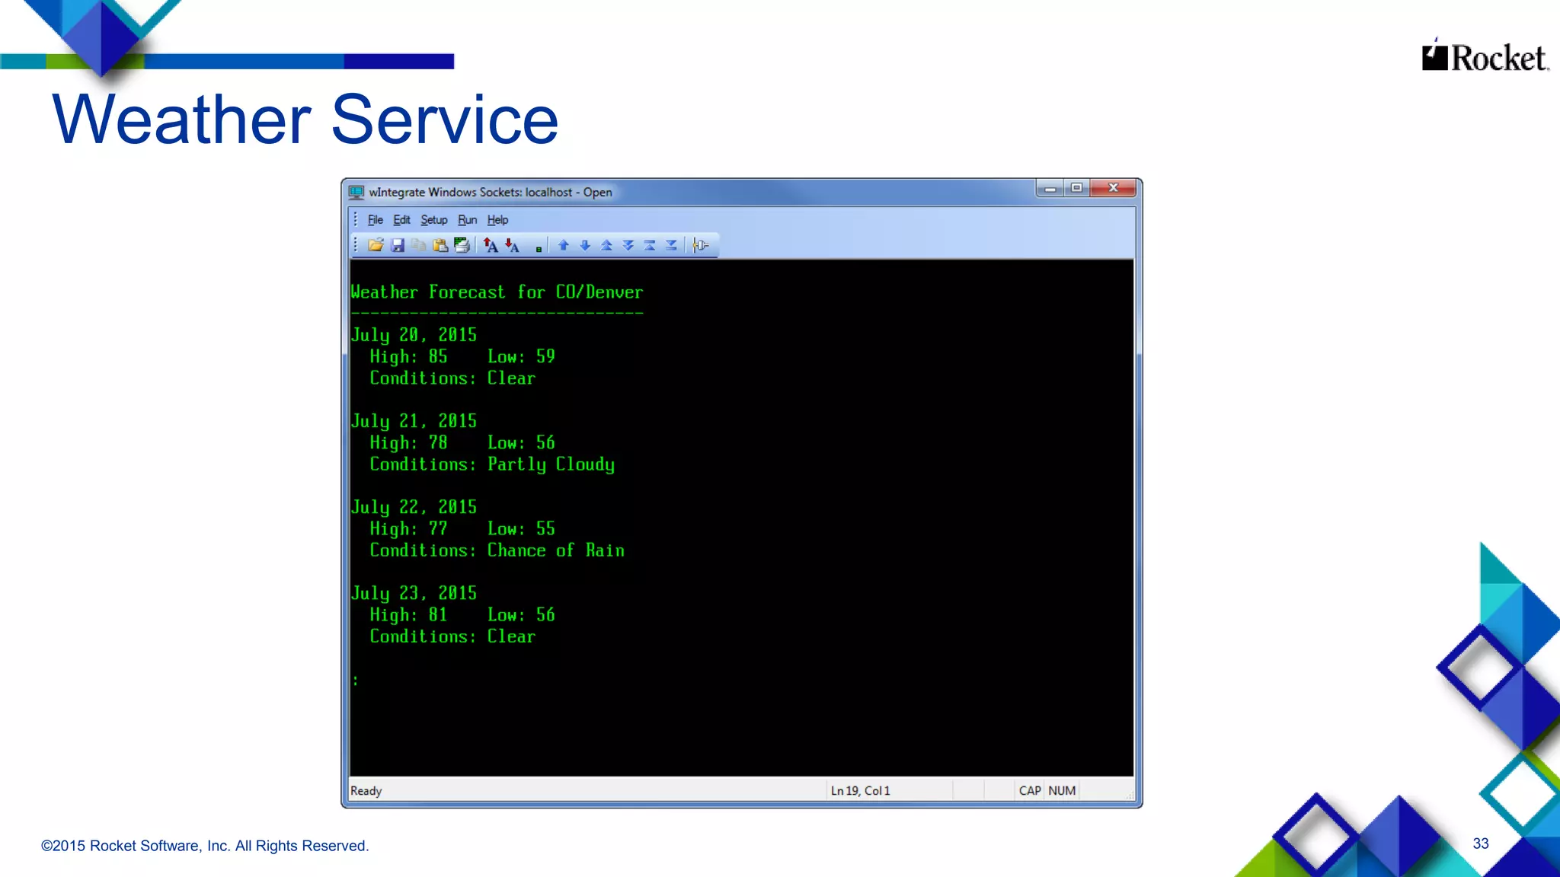Click the double up arrow page icon

point(606,245)
